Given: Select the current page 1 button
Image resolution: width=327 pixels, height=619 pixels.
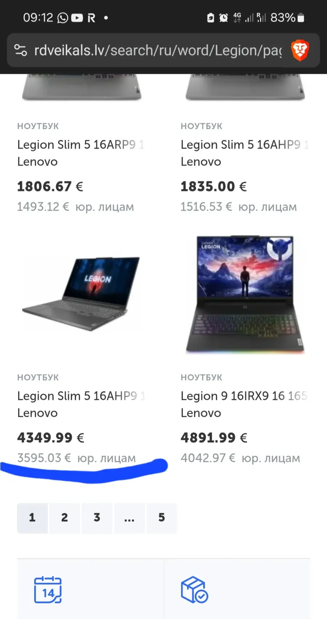Looking at the screenshot, I should click(x=32, y=518).
